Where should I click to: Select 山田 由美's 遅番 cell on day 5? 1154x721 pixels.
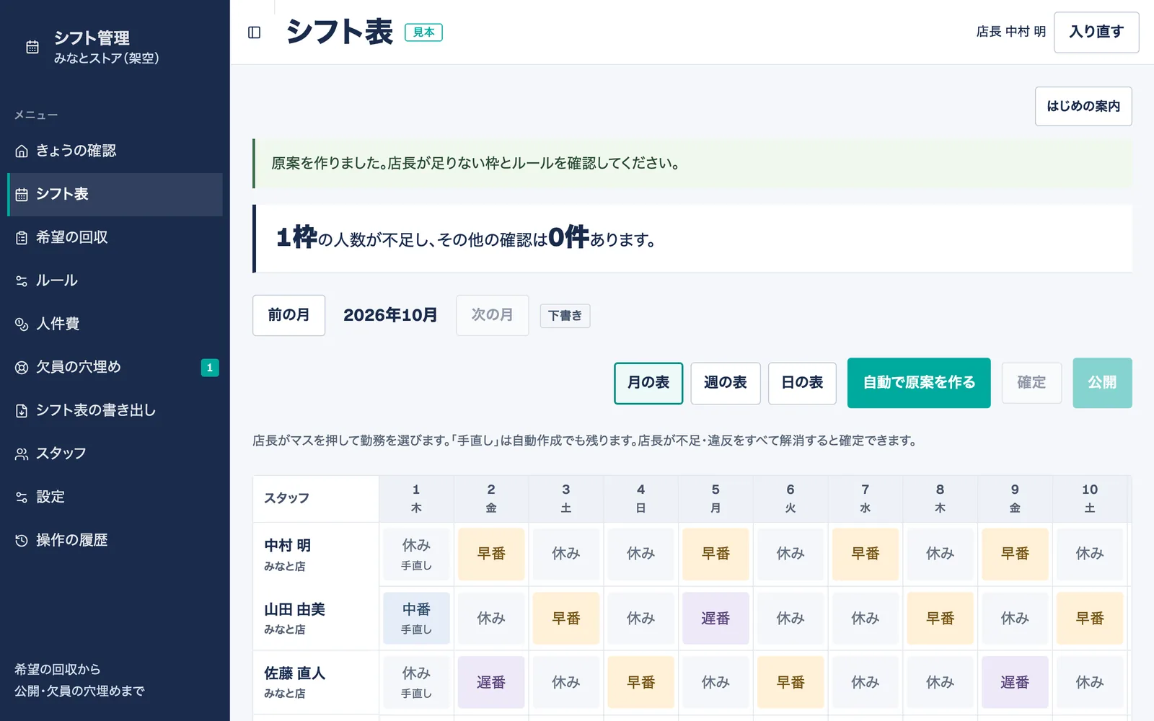[715, 618]
